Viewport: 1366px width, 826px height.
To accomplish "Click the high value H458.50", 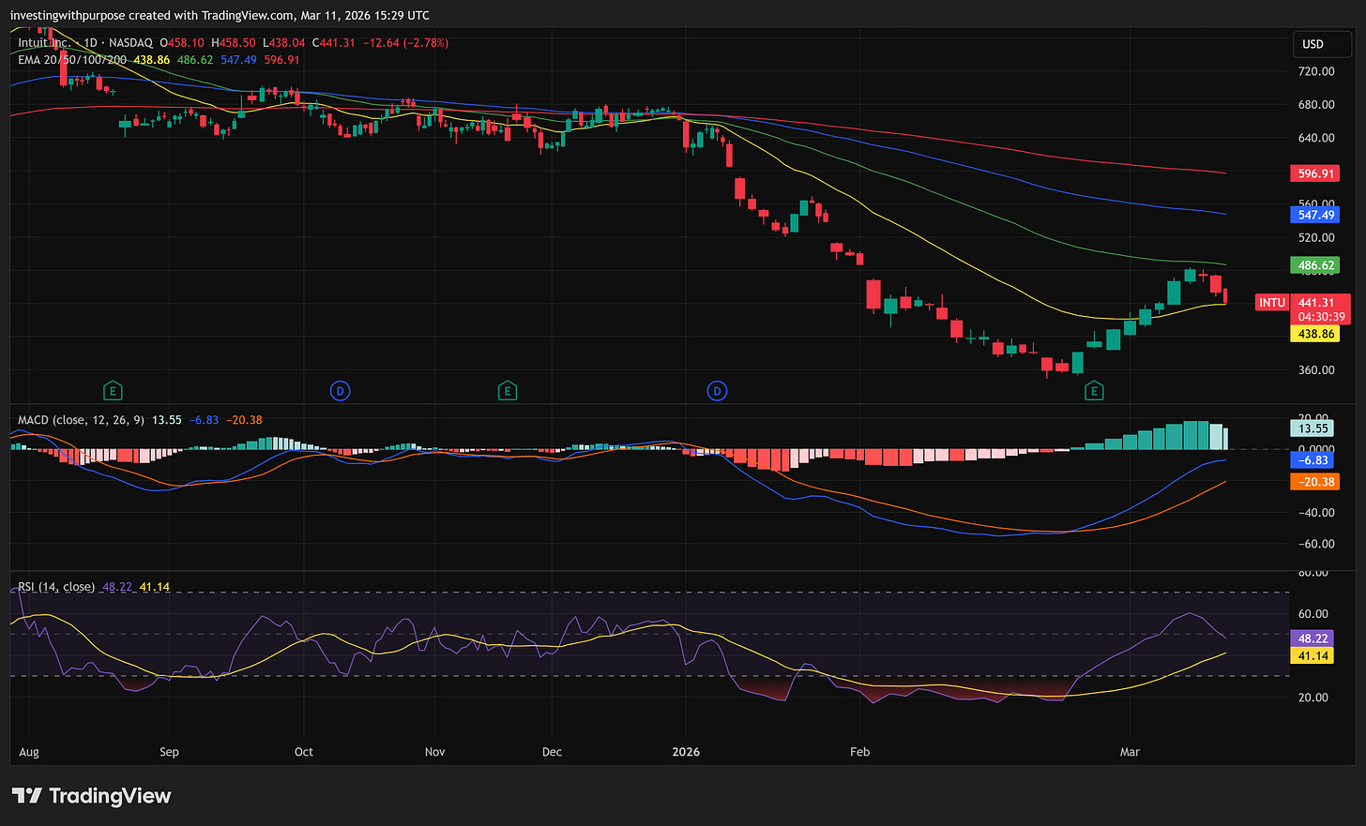I will (x=234, y=43).
